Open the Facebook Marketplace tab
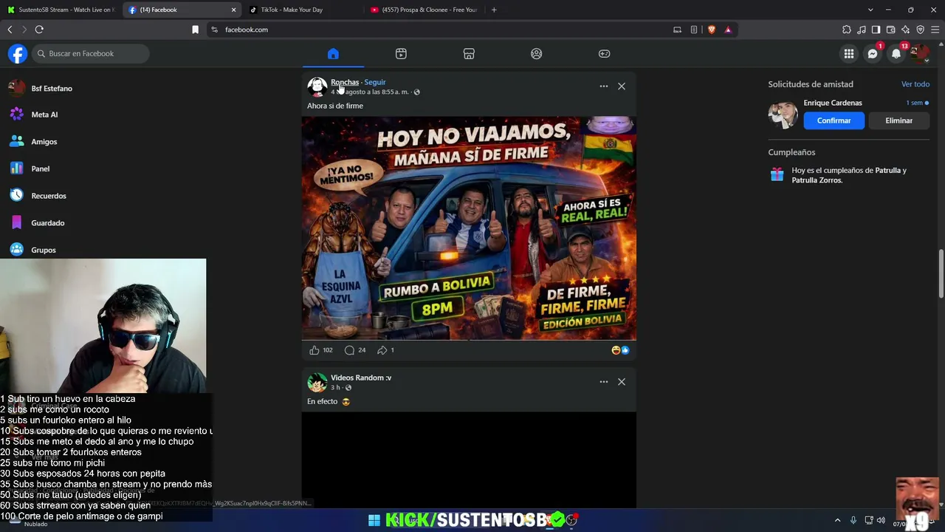945x532 pixels. [469, 53]
